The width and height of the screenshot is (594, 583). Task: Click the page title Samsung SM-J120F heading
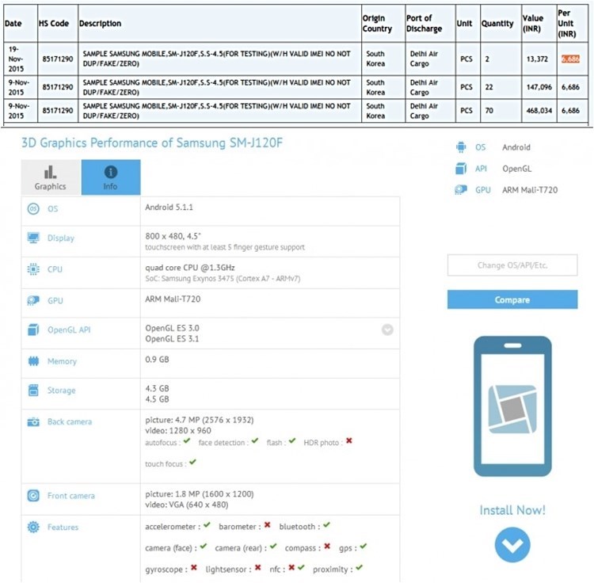(x=152, y=143)
